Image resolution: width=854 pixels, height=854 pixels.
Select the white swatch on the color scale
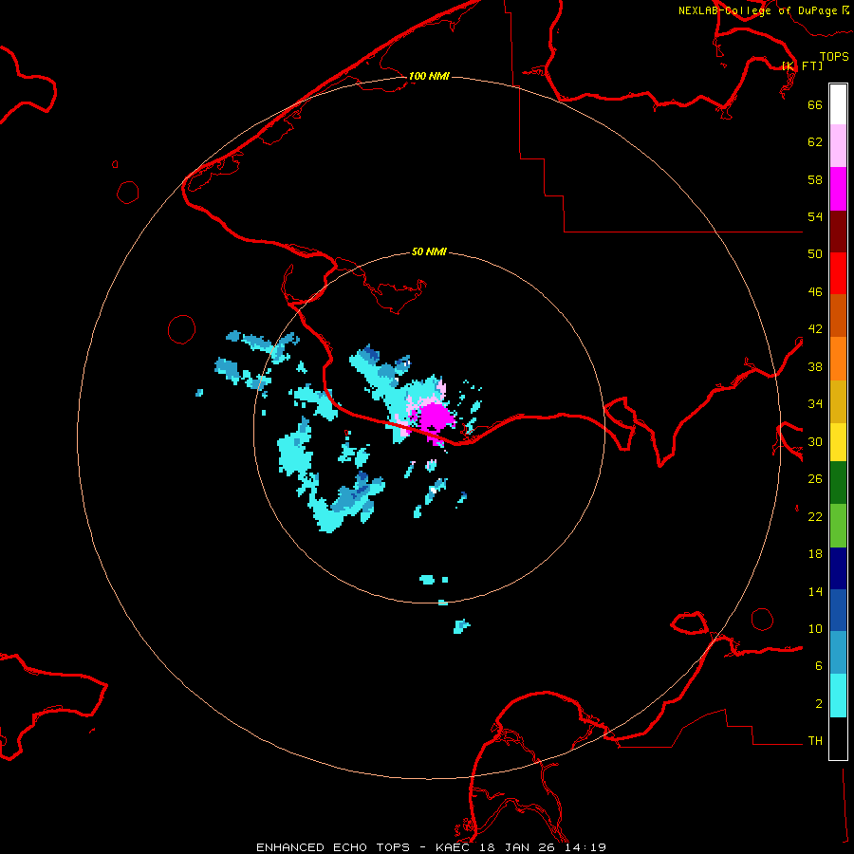[838, 104]
